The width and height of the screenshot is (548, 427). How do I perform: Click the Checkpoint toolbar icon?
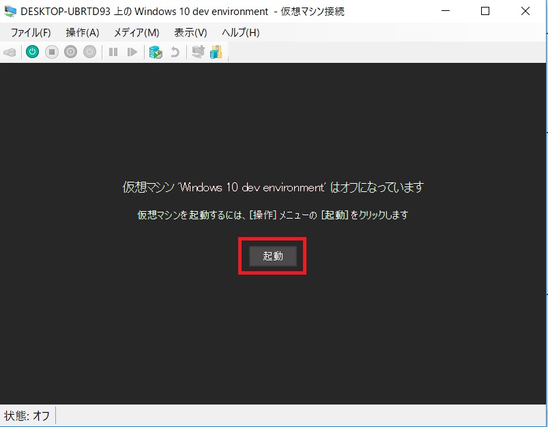[156, 52]
